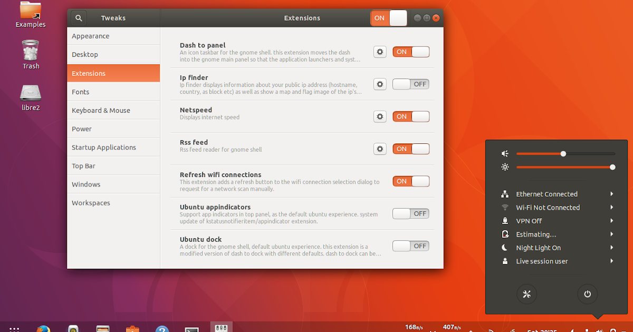Enable the Ubuntu dock extension
The width and height of the screenshot is (633, 332).
click(410, 246)
